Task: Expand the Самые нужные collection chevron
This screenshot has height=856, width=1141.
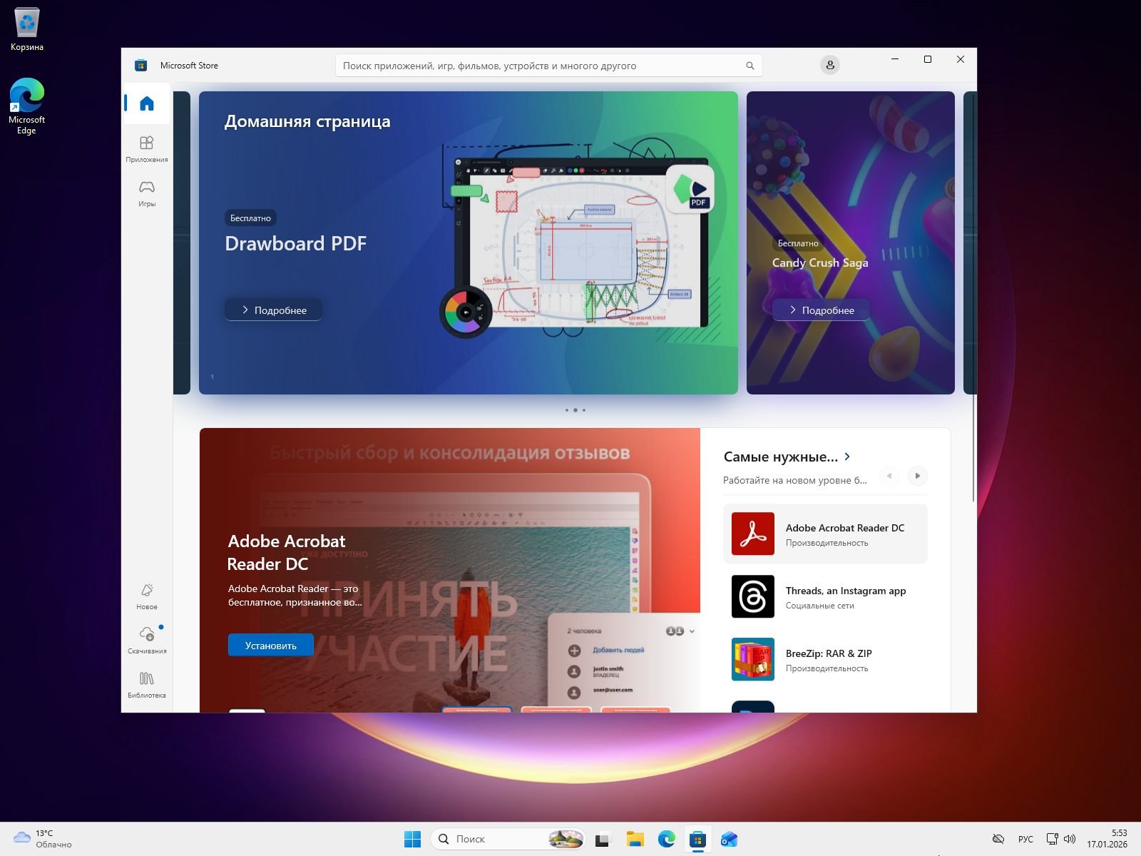Action: tap(847, 457)
